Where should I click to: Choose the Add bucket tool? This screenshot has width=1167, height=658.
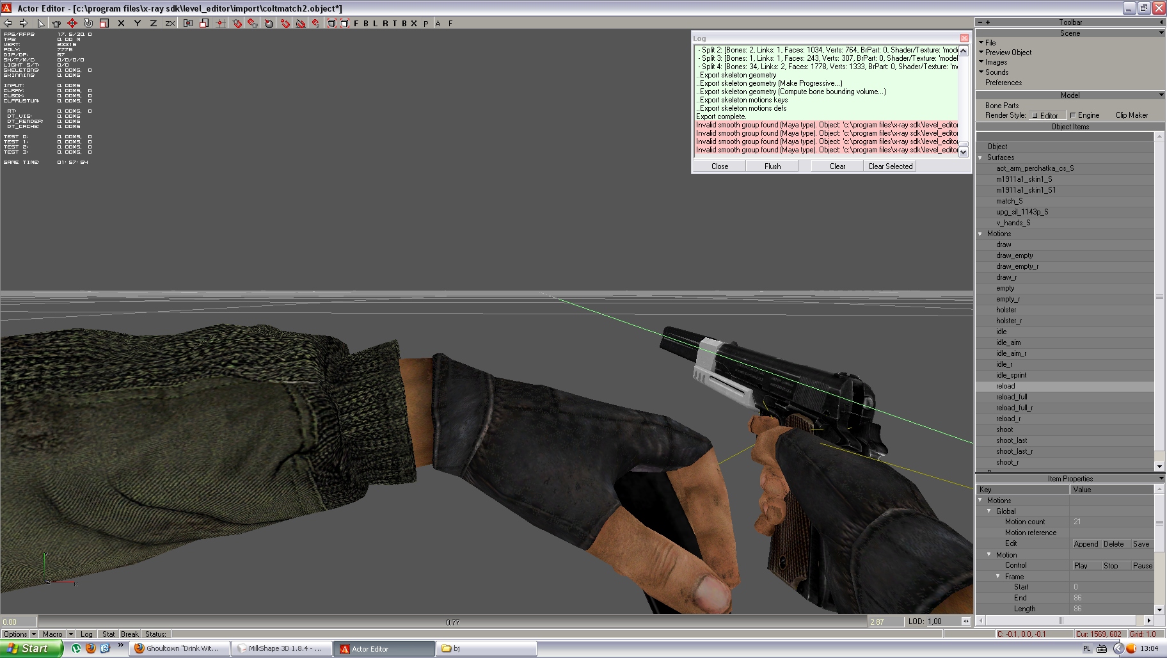tap(56, 23)
